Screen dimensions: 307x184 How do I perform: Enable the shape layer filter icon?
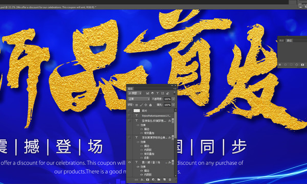[163, 93]
